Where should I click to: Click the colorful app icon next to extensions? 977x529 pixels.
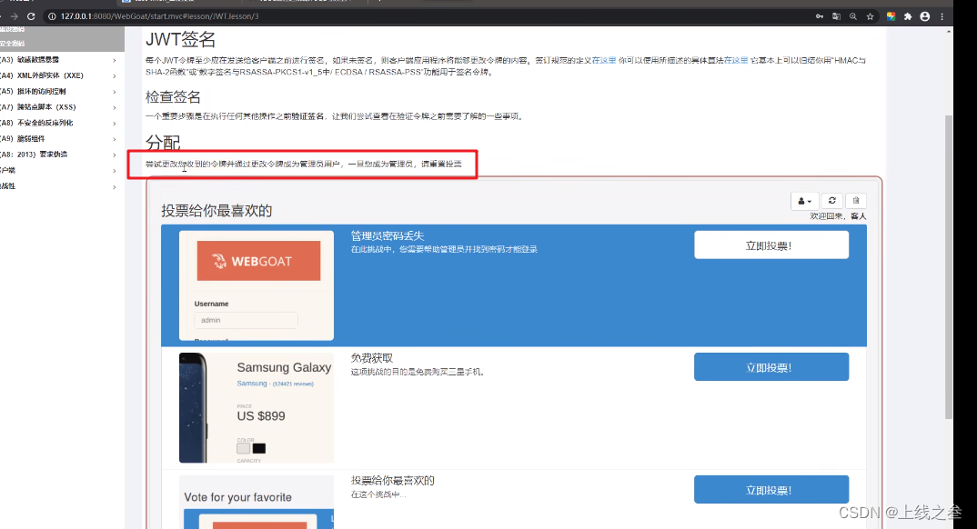[x=891, y=16]
